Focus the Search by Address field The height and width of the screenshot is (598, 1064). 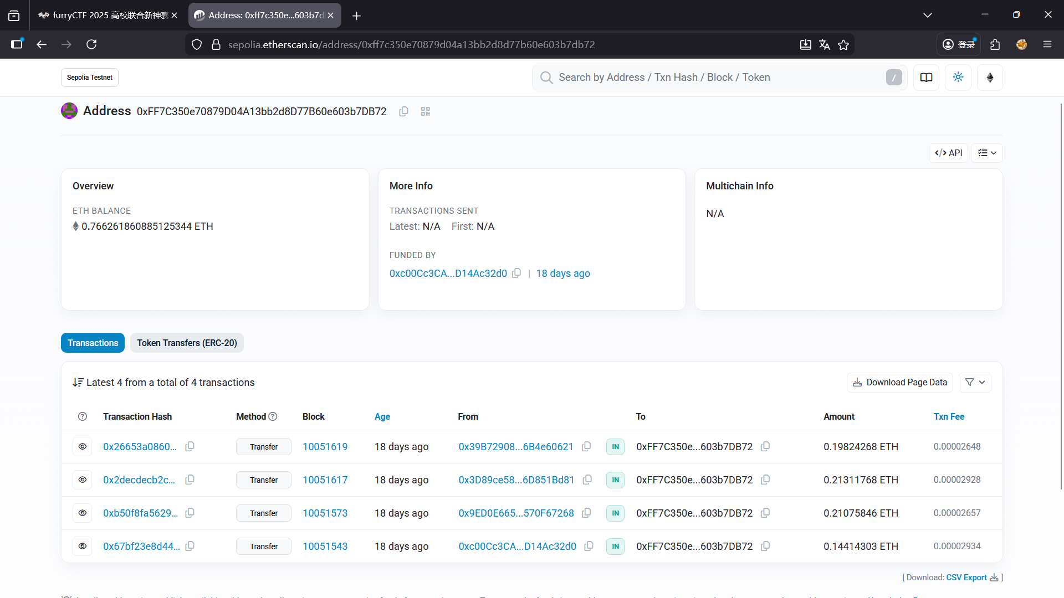coord(715,78)
